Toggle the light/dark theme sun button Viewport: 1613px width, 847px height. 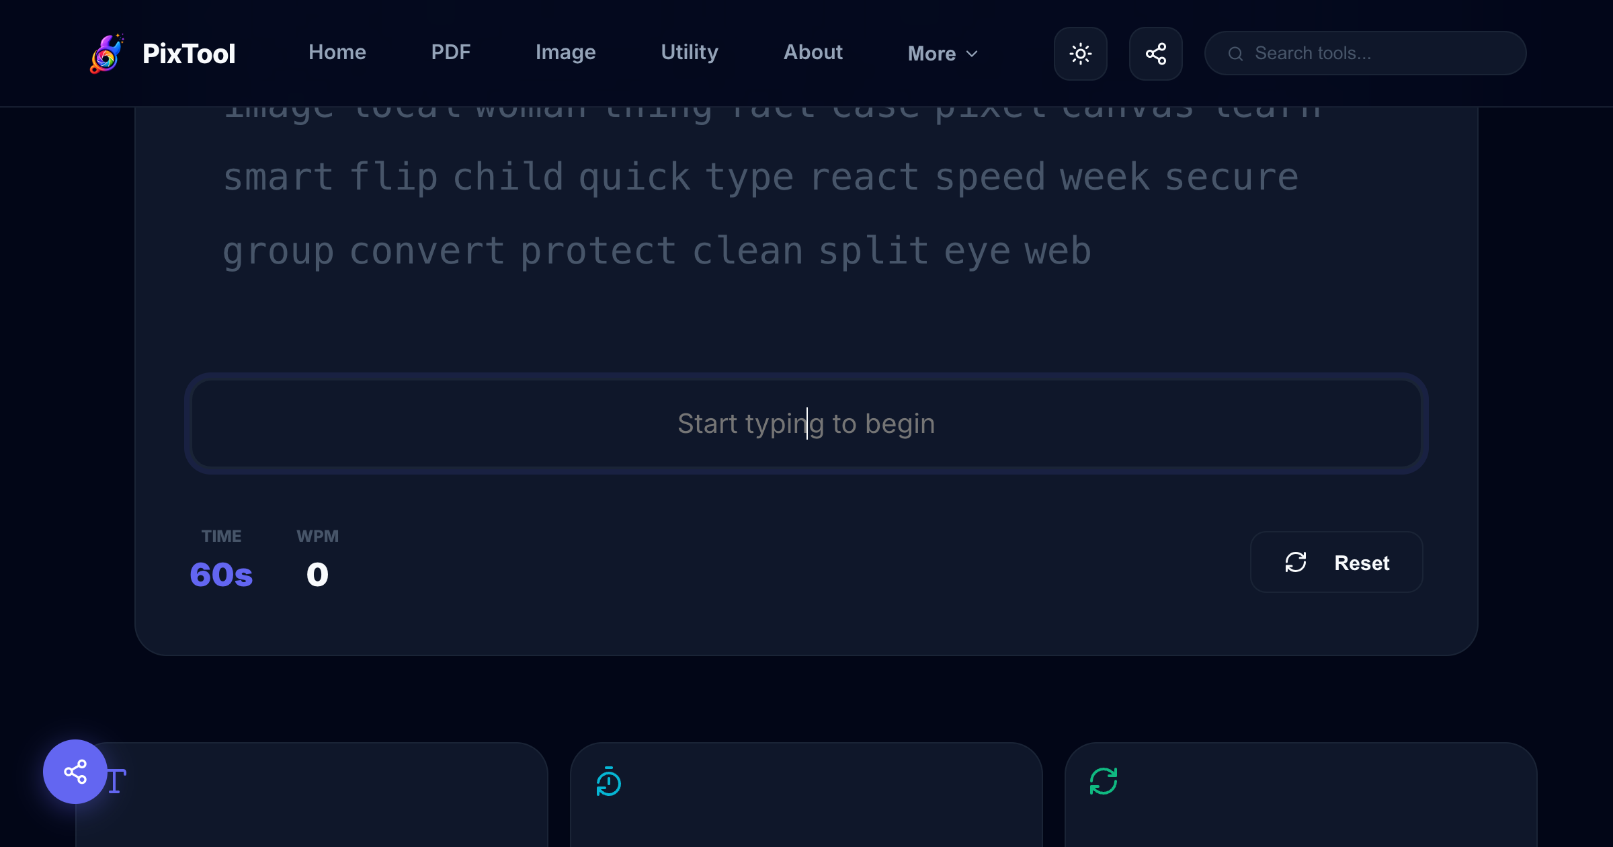[1080, 54]
